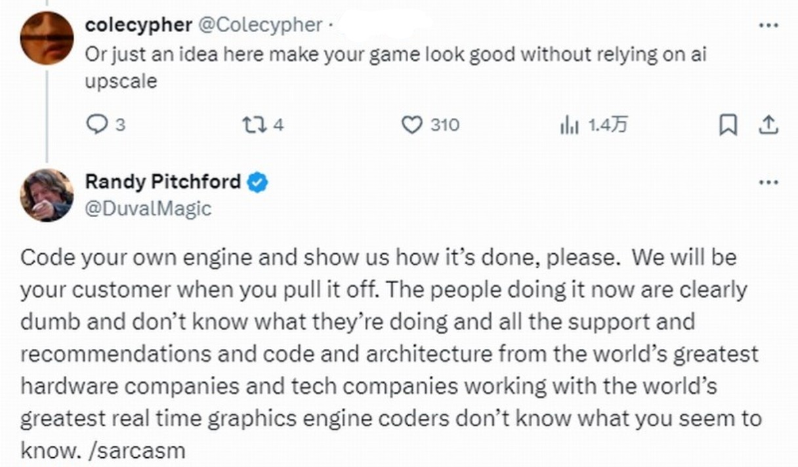This screenshot has width=798, height=467.
Task: Open colecypher's profile picture
Action: point(47,38)
